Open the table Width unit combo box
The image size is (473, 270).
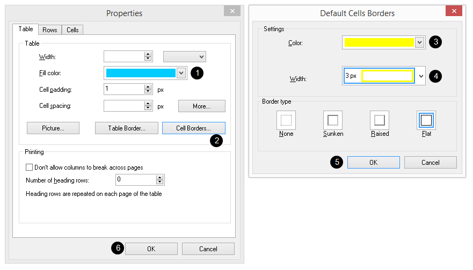[185, 56]
